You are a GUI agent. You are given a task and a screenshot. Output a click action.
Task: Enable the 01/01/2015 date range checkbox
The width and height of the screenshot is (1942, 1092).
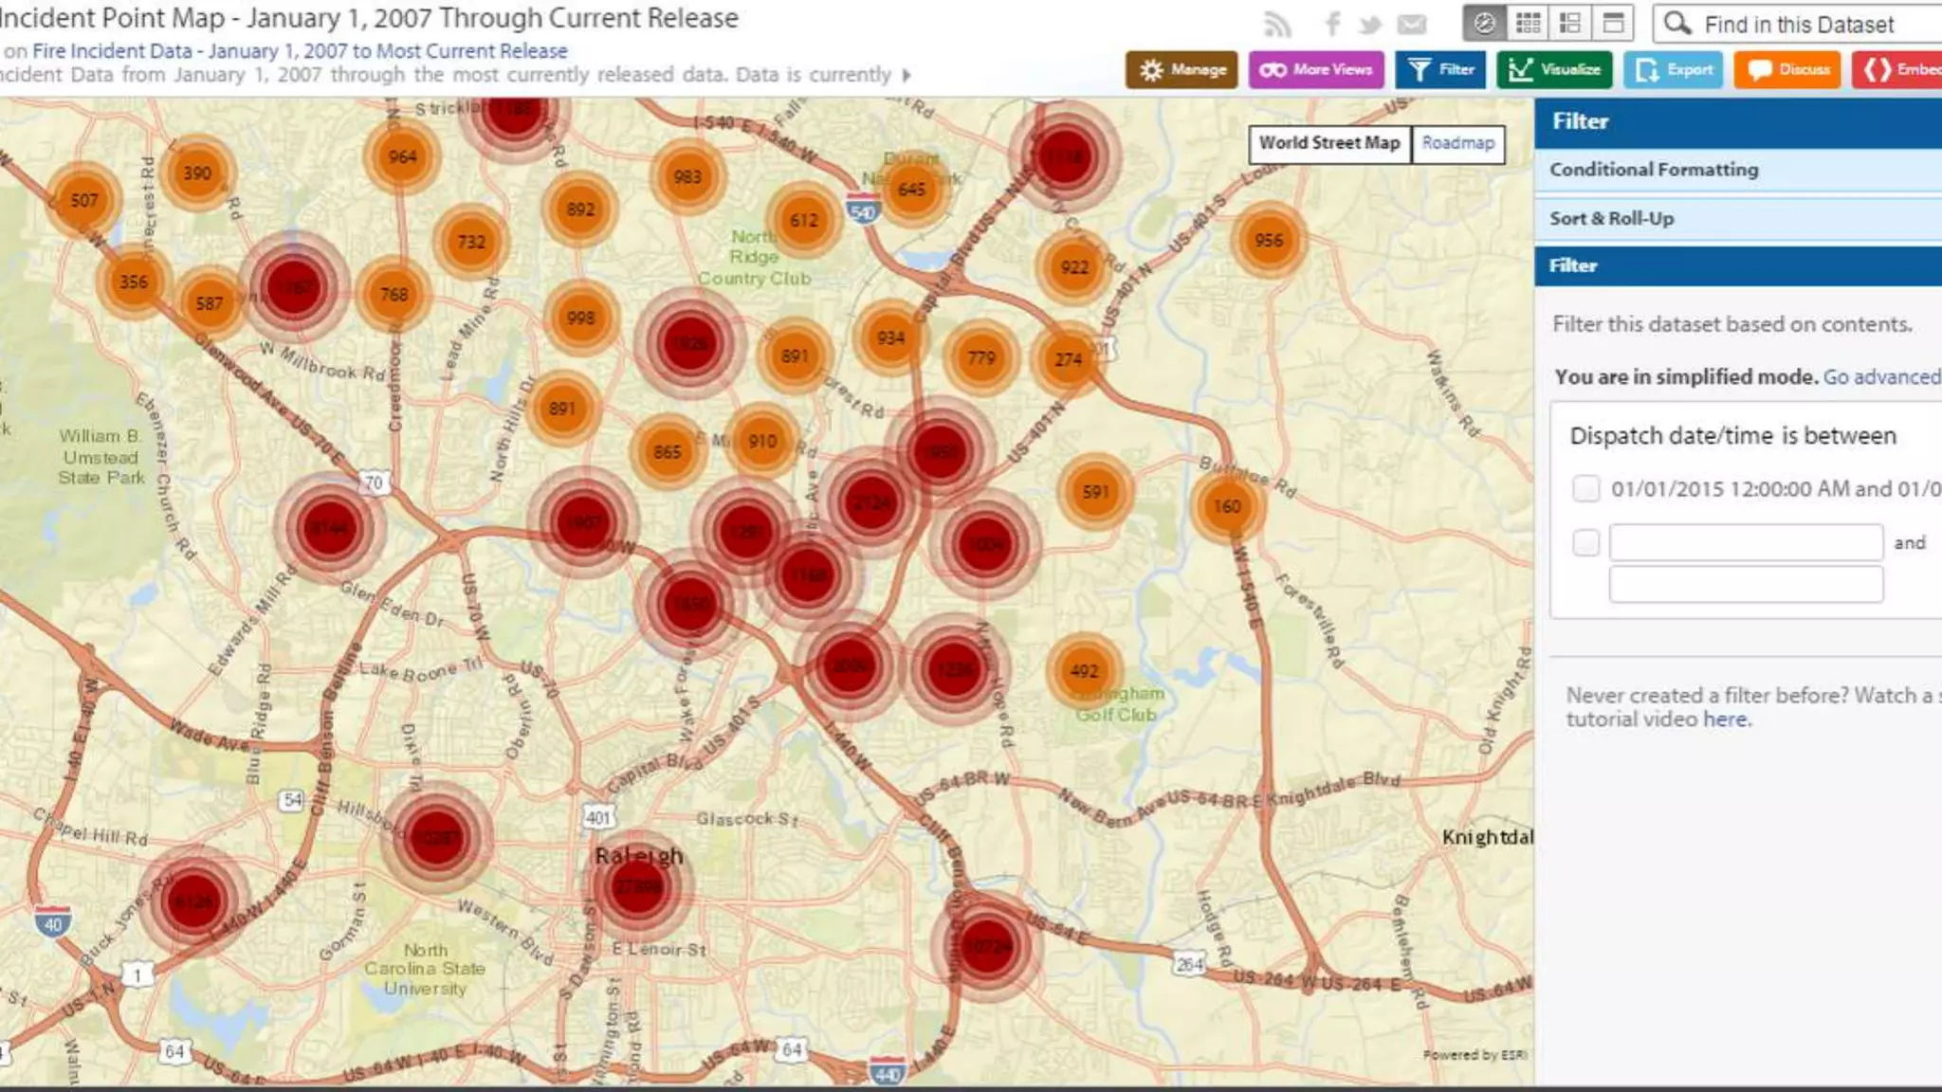click(1585, 488)
